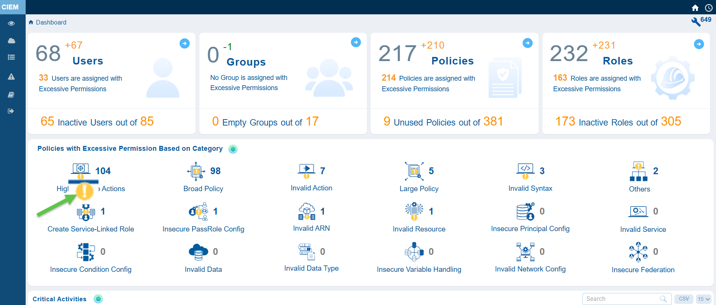Open the book icon sidebar menu
This screenshot has width=716, height=305.
(11, 95)
